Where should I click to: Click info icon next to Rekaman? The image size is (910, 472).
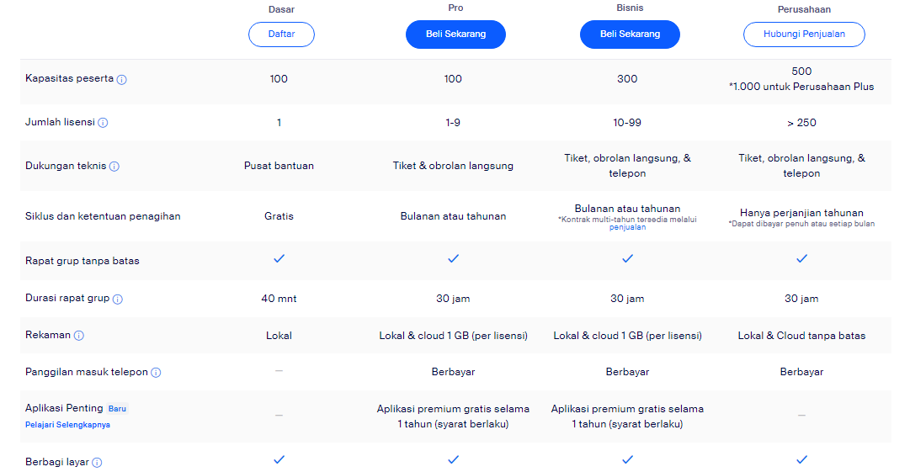[x=79, y=336]
